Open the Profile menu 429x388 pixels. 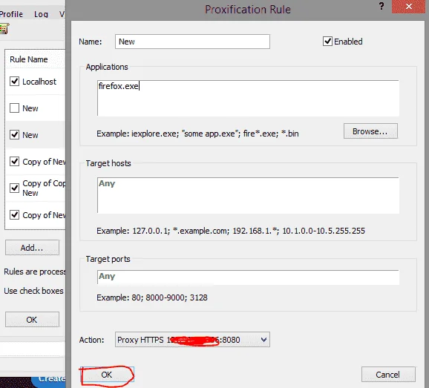(11, 14)
